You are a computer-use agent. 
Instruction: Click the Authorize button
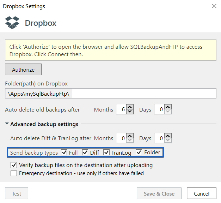point(23,70)
